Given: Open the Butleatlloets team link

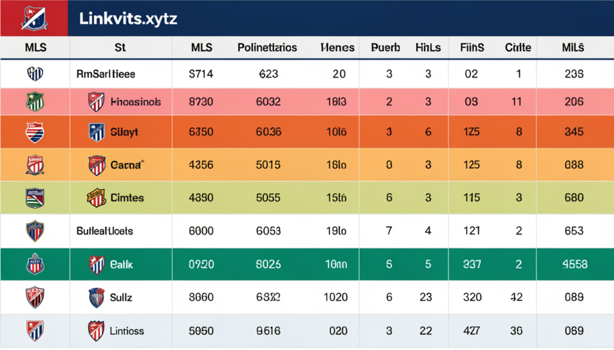Looking at the screenshot, I should click(105, 230).
